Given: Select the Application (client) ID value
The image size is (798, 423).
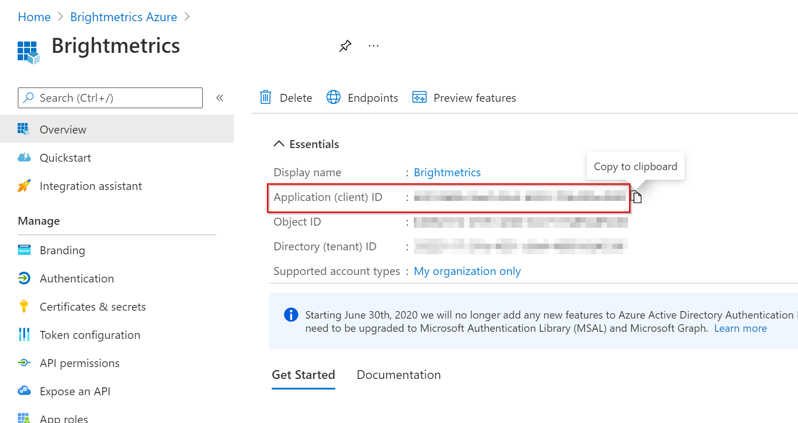Looking at the screenshot, I should point(520,197).
